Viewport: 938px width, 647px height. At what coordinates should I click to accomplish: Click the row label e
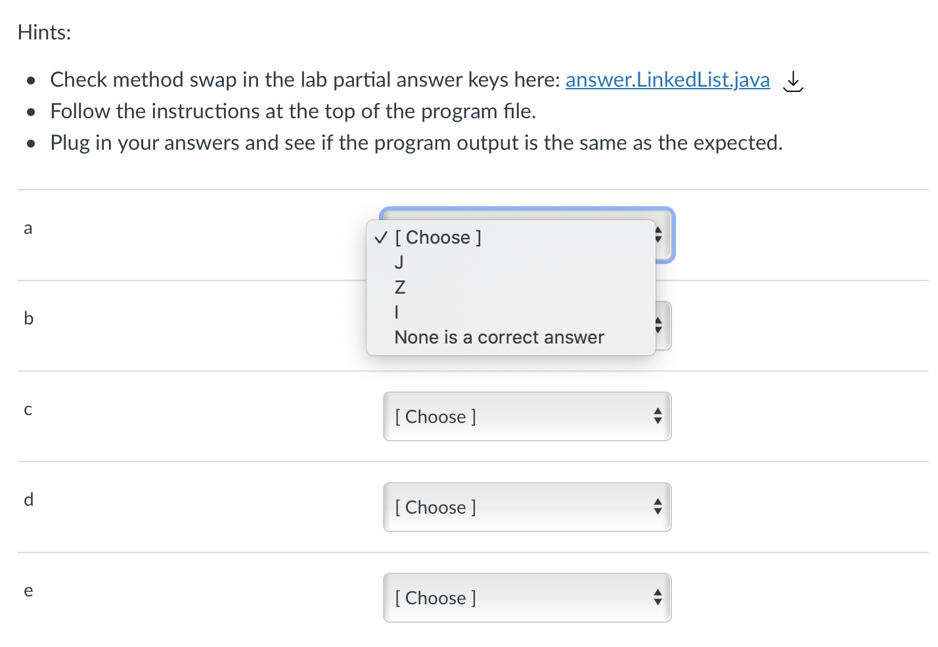click(28, 591)
